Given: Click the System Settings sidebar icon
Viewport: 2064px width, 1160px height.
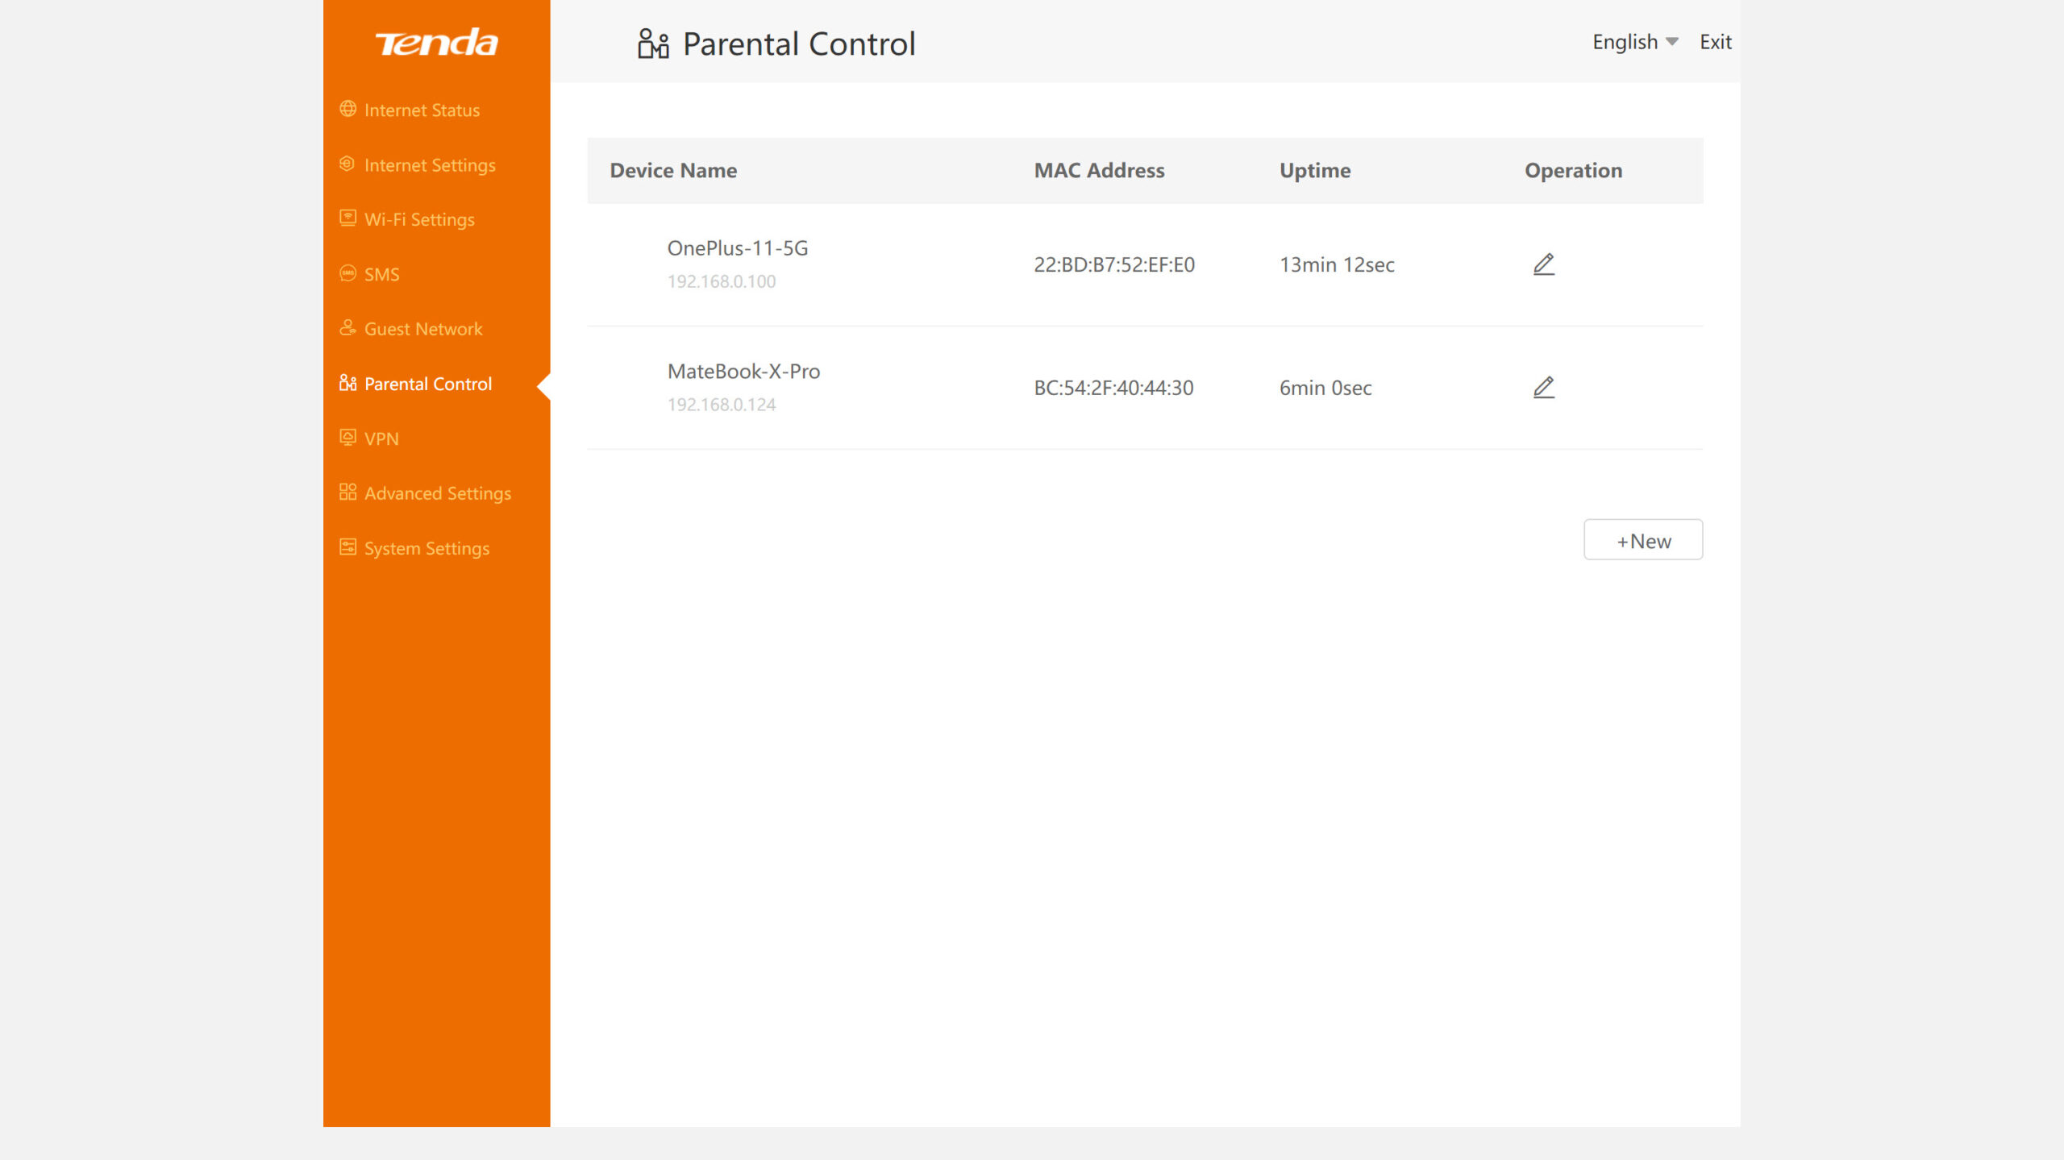Looking at the screenshot, I should pyautogui.click(x=347, y=547).
